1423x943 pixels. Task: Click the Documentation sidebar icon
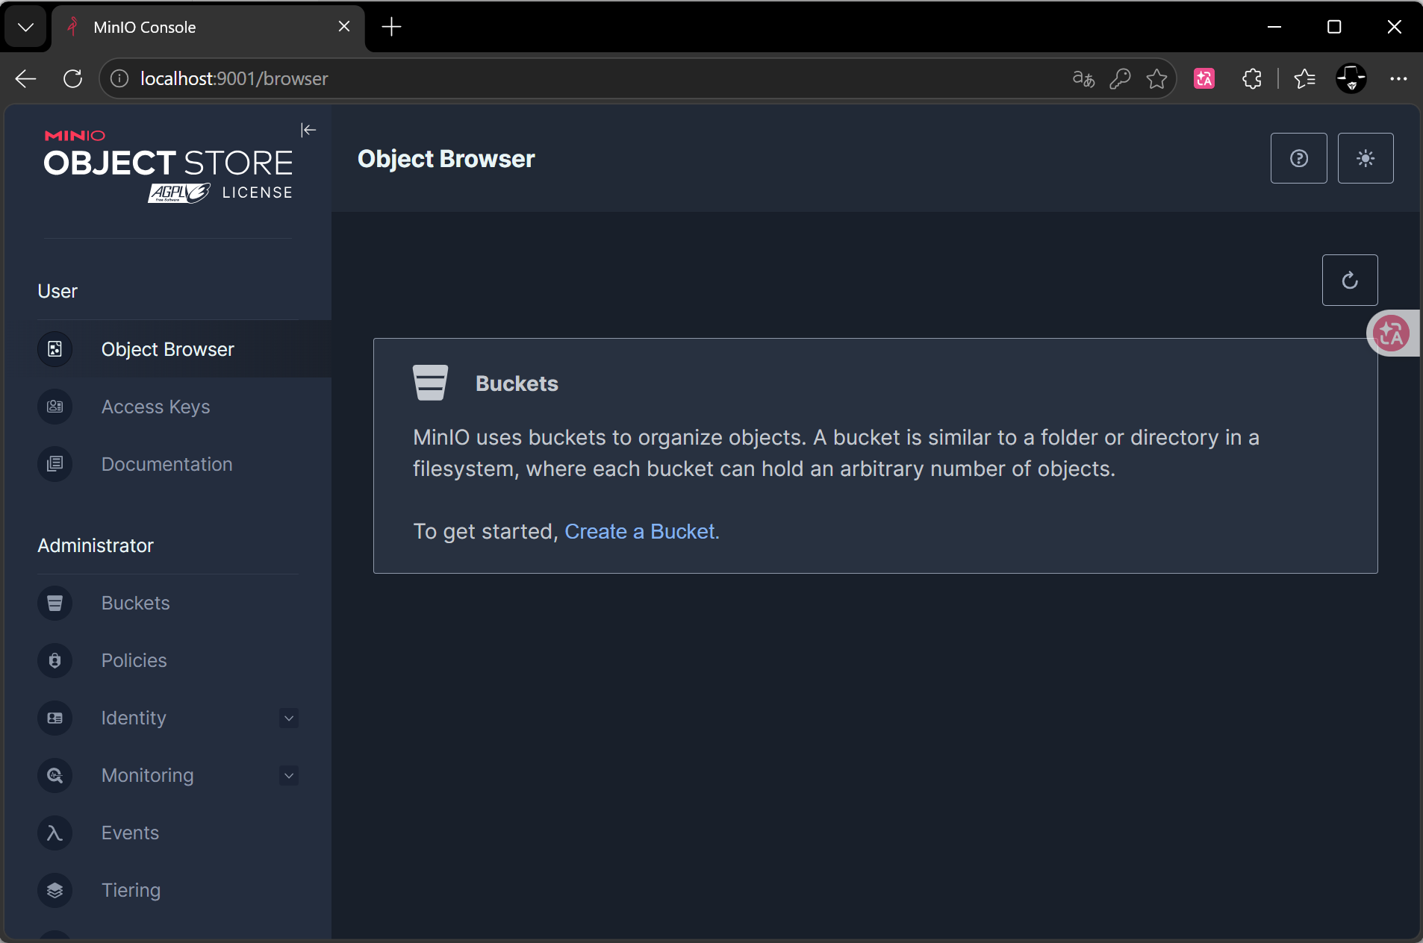point(55,464)
